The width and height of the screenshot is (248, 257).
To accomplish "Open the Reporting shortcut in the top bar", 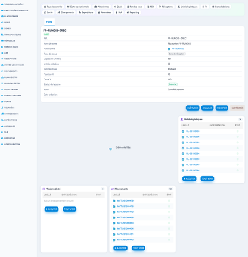I will point(133,12).
